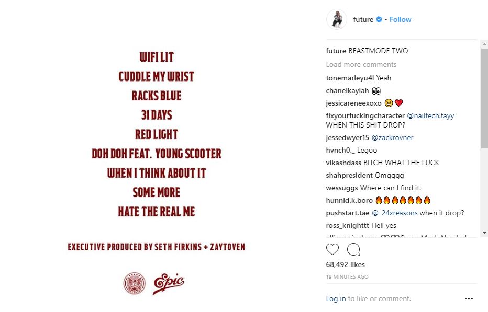This screenshot has width=488, height=312.
Task: Open the tonemarleyu4l commenter profile
Action: (350, 78)
